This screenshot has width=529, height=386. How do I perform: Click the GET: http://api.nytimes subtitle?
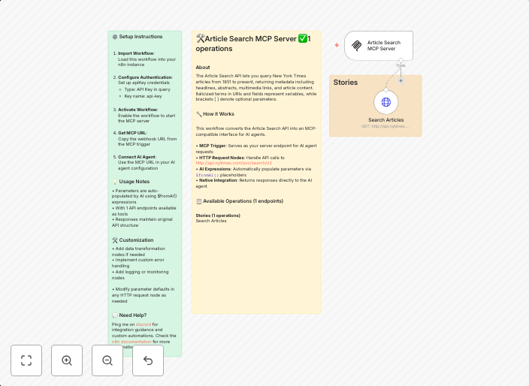pyautogui.click(x=385, y=126)
